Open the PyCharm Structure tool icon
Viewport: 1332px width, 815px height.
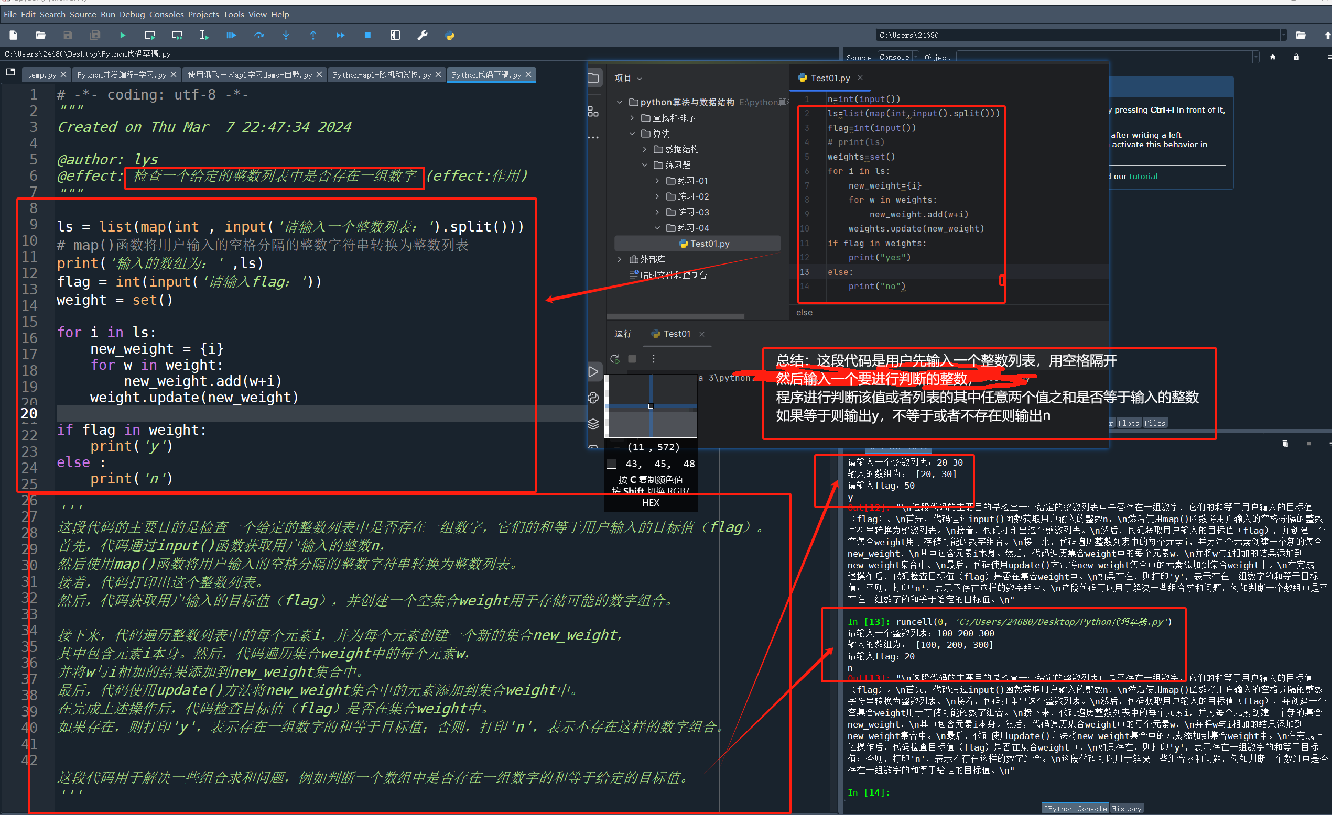point(593,111)
